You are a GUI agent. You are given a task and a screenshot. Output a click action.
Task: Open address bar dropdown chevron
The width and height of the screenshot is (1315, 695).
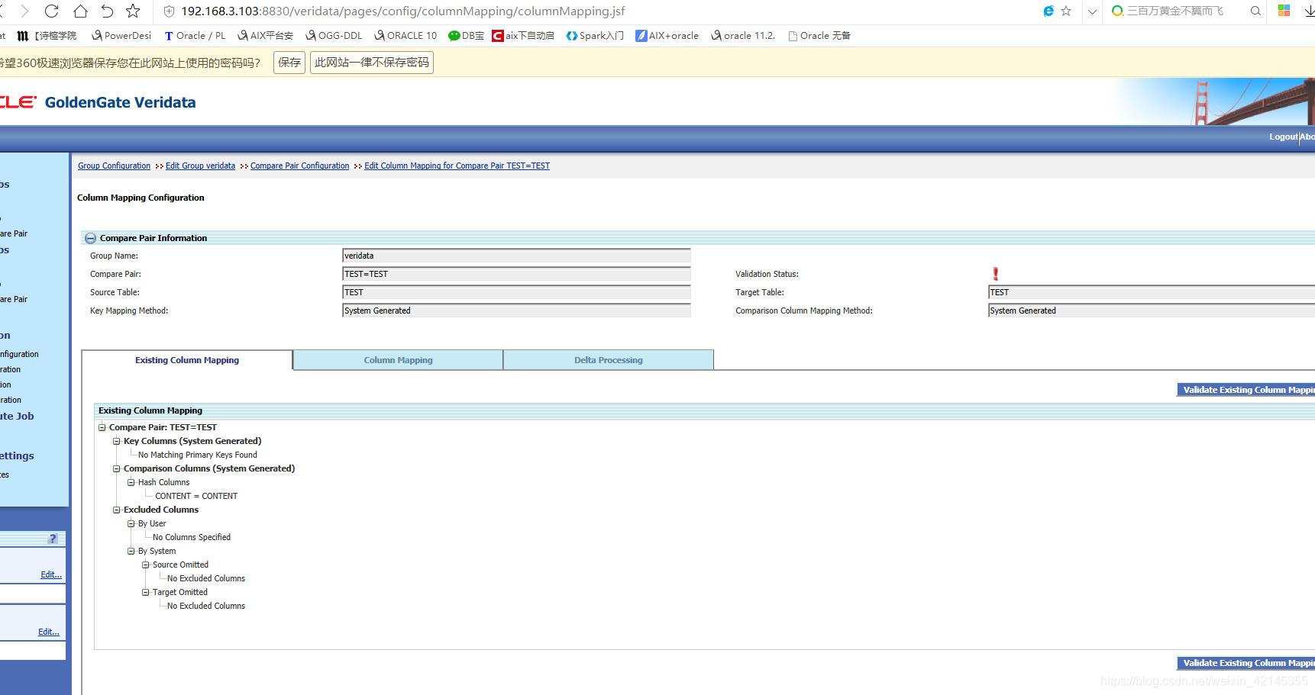(x=1092, y=11)
